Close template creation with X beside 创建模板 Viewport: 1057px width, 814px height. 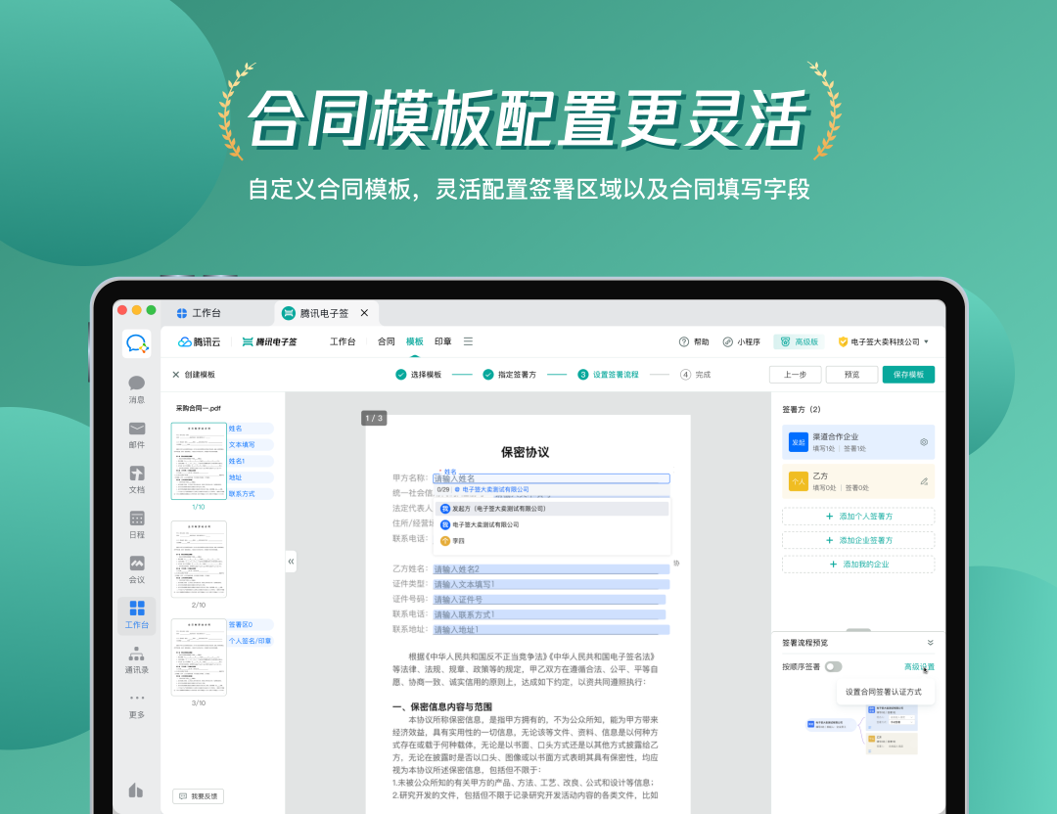pos(176,374)
